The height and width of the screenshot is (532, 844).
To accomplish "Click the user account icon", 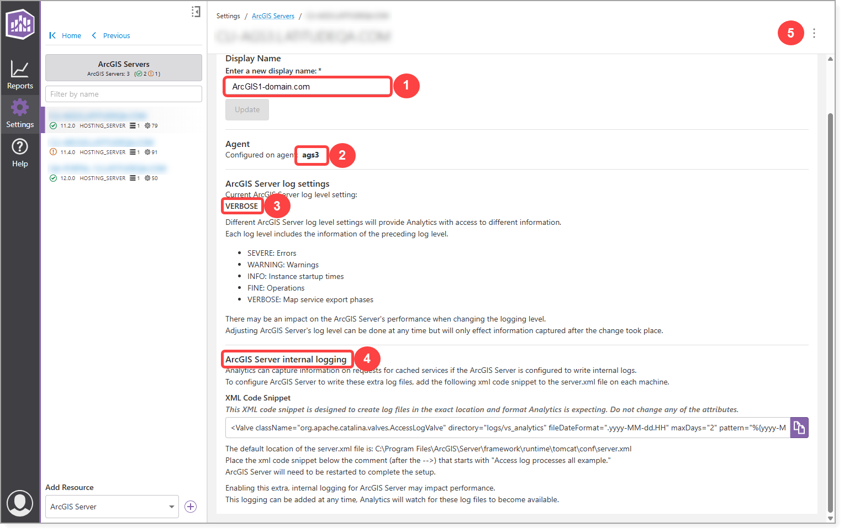I will click(x=20, y=503).
